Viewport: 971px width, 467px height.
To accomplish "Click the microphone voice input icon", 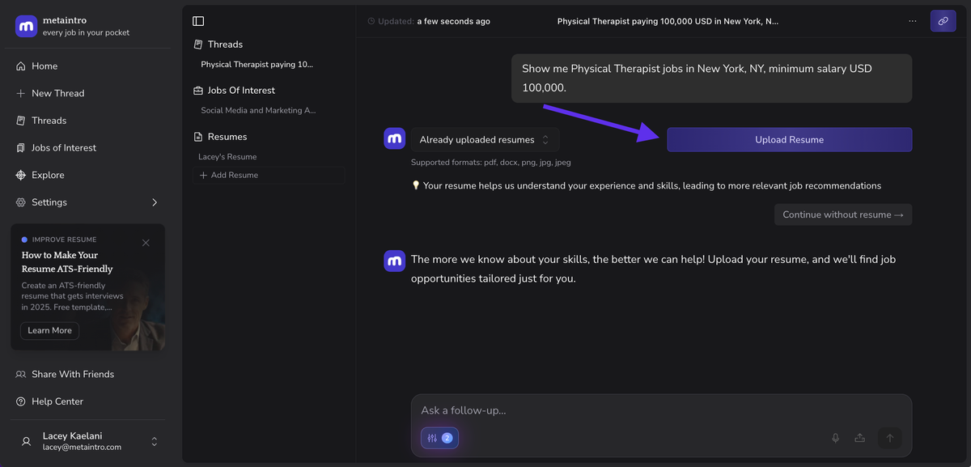I will point(836,438).
